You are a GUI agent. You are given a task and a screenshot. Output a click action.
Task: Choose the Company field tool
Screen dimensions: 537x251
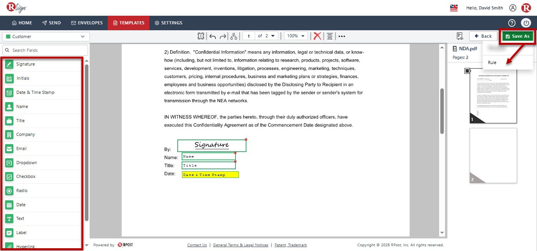coord(43,134)
